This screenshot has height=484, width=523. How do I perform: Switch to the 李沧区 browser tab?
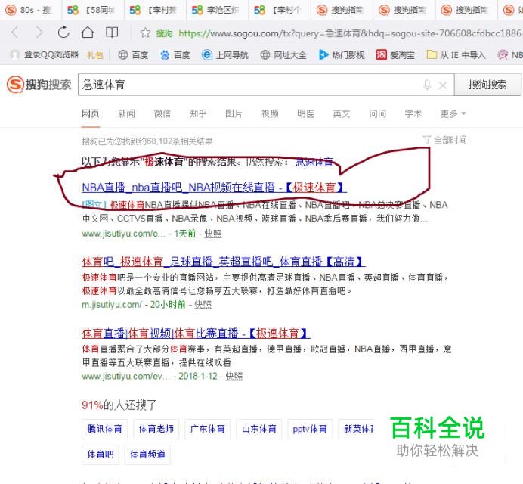point(216,10)
